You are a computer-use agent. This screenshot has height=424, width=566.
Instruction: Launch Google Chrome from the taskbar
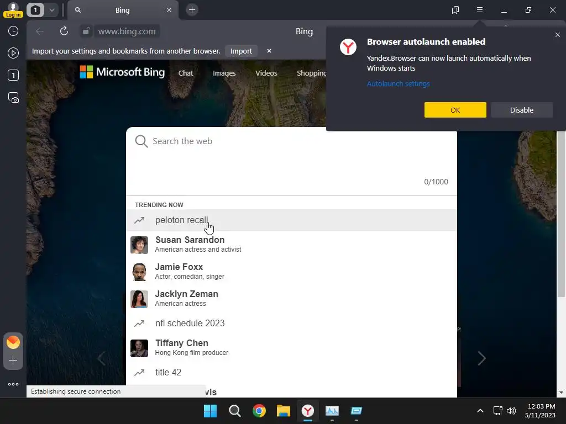259,411
